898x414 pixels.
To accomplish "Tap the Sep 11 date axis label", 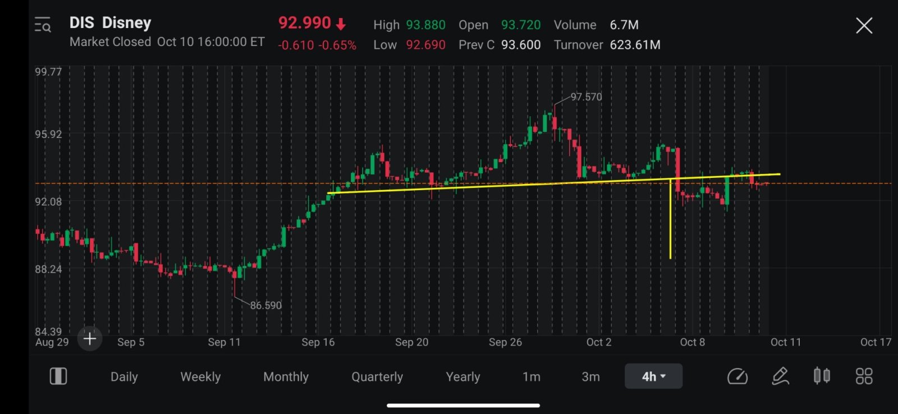I will (x=224, y=342).
